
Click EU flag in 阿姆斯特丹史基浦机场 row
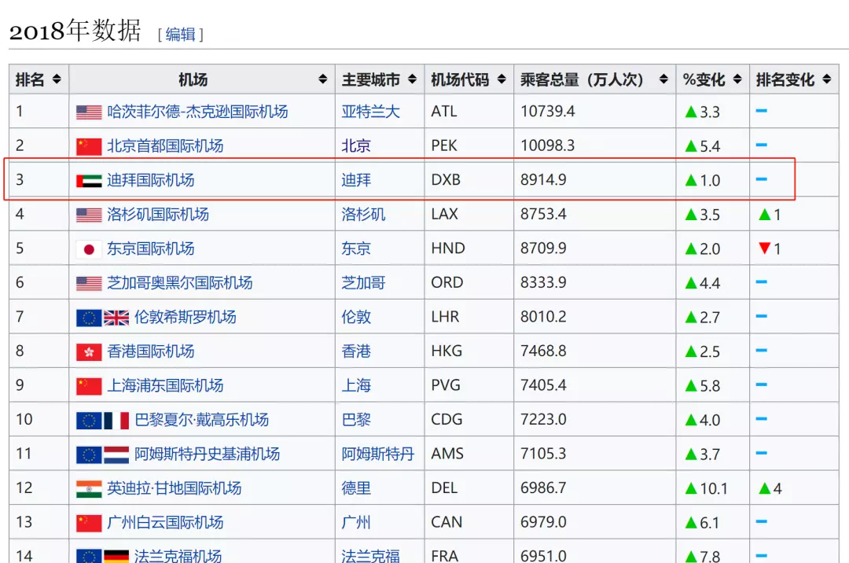[89, 454]
